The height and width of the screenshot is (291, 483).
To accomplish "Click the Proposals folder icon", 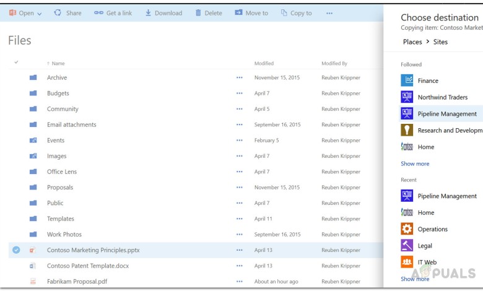I will click(x=33, y=188).
